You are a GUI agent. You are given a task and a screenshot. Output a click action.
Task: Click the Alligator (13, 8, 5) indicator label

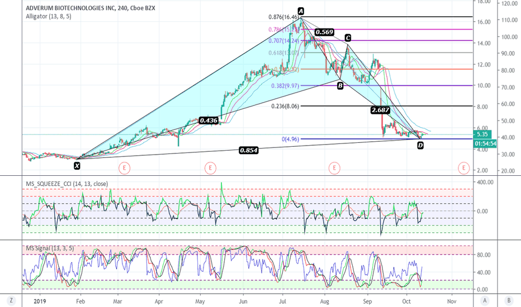click(x=49, y=16)
